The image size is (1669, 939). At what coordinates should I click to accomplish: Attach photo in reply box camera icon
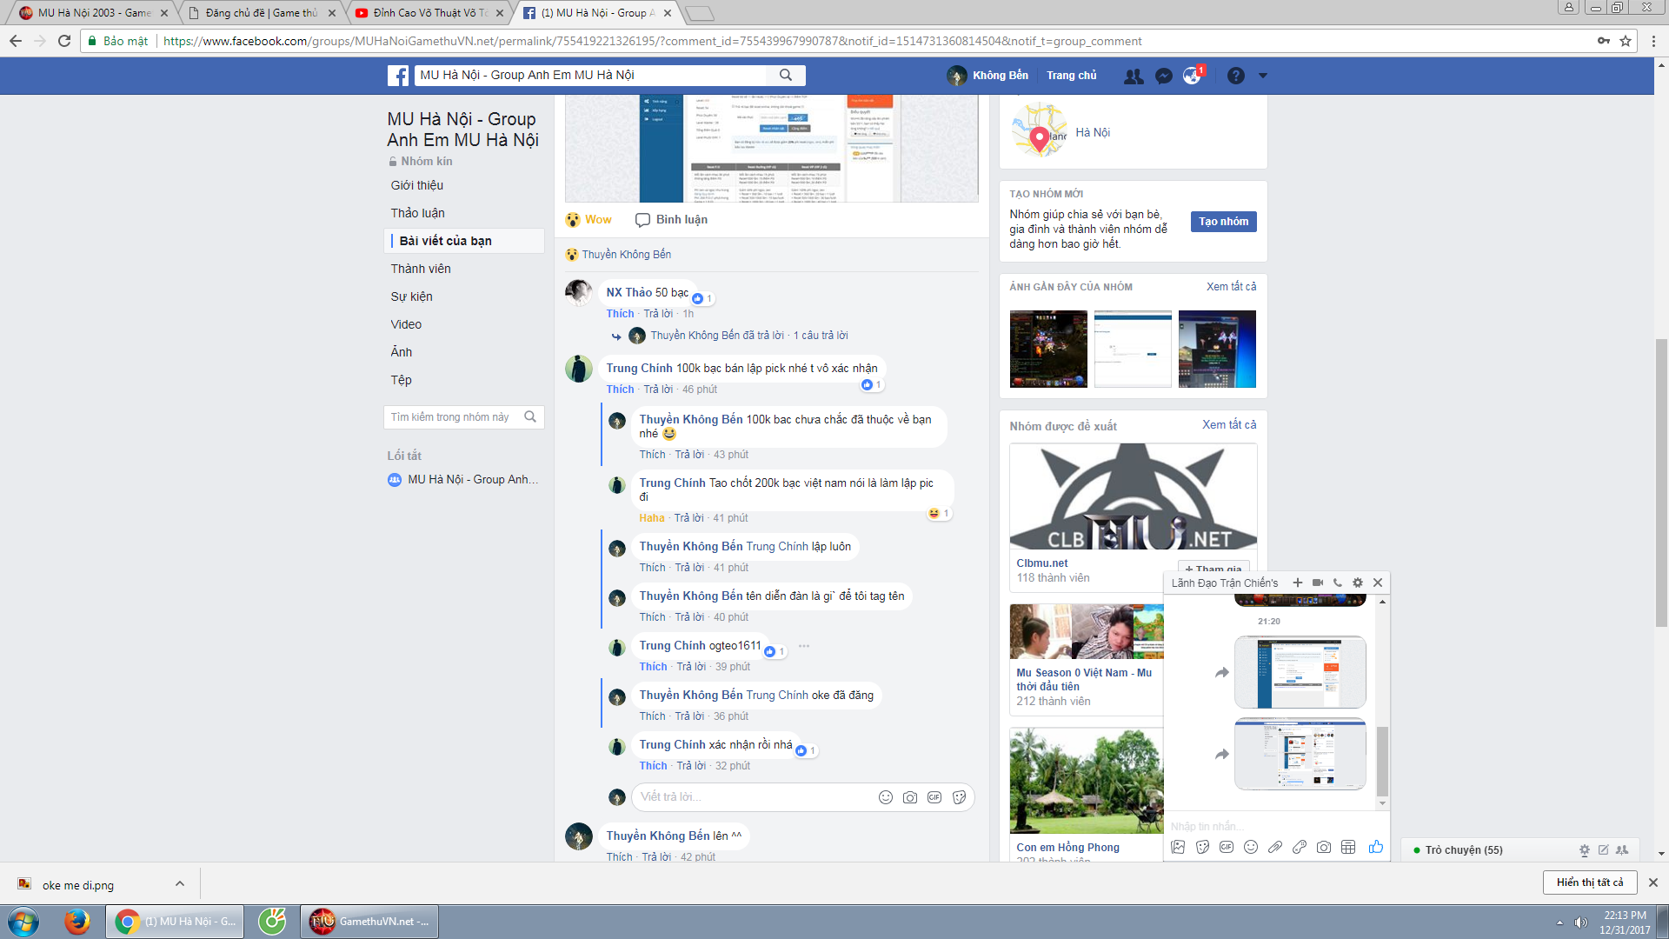click(910, 797)
